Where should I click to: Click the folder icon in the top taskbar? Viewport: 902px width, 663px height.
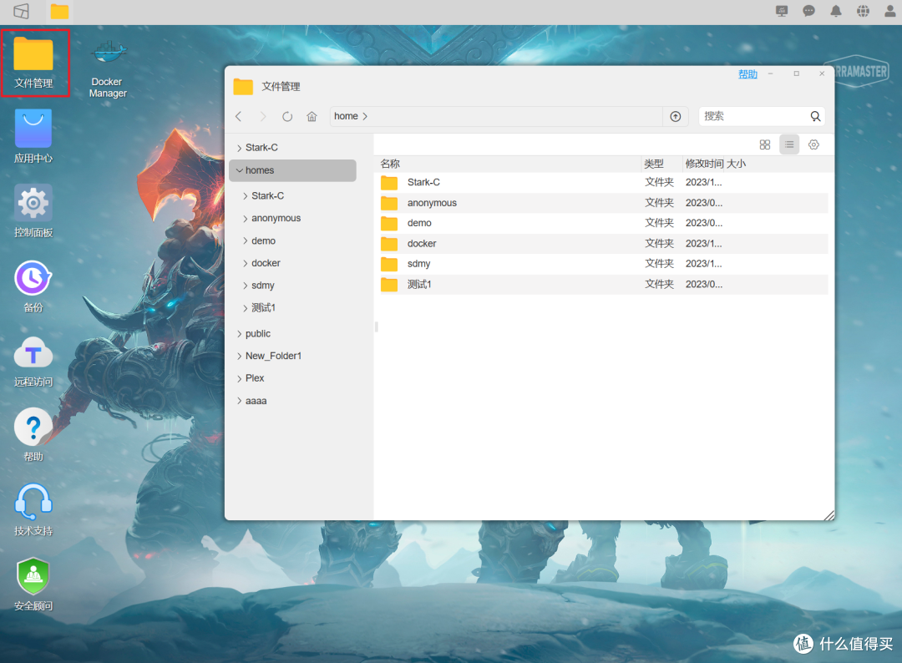pyautogui.click(x=59, y=11)
